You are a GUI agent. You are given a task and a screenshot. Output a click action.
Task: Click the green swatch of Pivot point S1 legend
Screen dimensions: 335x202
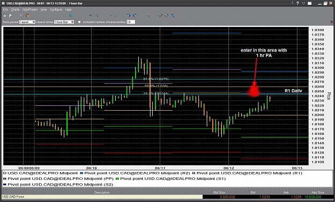point(117,179)
